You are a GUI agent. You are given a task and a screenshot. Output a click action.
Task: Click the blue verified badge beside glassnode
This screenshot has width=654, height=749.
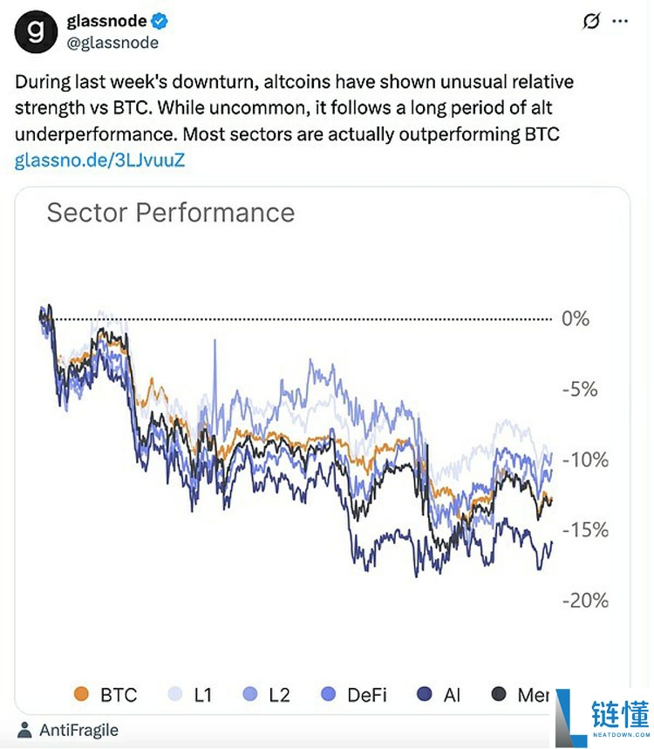pos(157,18)
